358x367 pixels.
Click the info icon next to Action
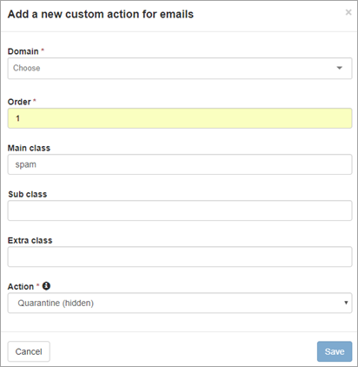pyautogui.click(x=46, y=286)
